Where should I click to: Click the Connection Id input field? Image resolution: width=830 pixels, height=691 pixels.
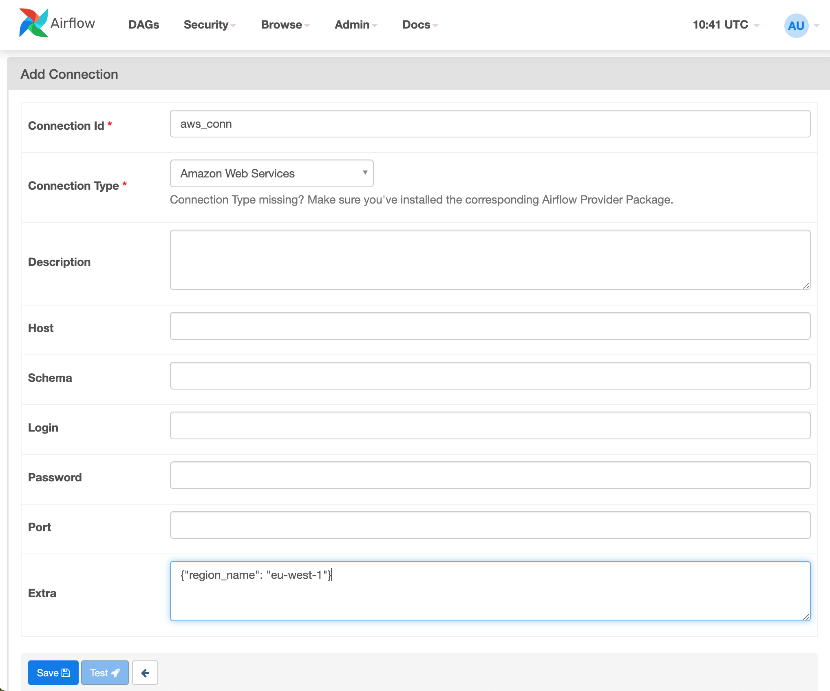coord(490,124)
